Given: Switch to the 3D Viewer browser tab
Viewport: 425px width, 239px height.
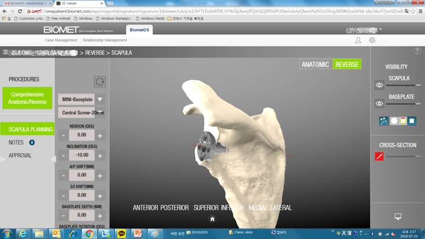Looking at the screenshot, I should 79,3.
